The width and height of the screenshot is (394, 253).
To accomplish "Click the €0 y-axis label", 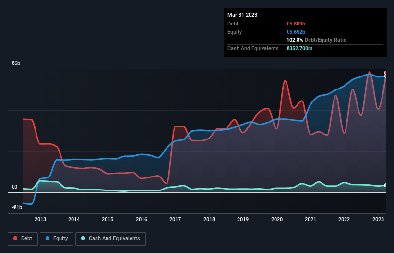I will (14, 187).
